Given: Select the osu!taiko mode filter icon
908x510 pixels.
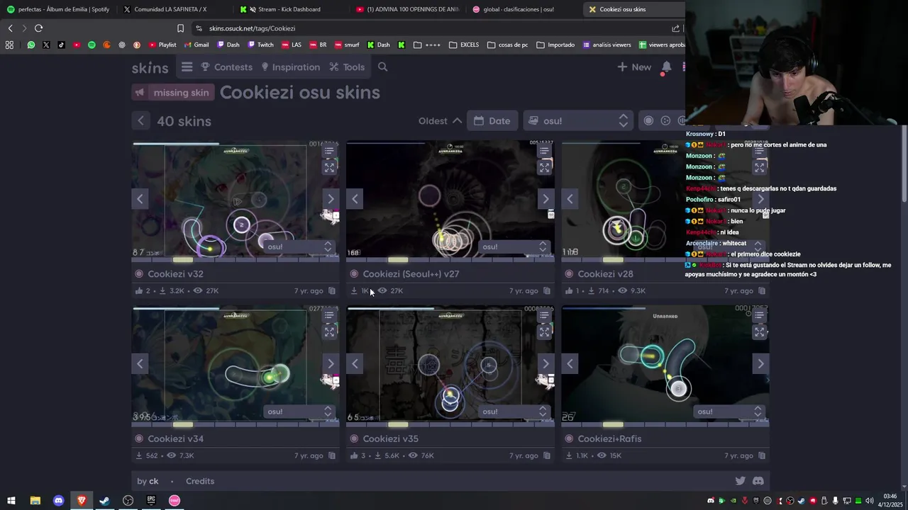Looking at the screenshot, I should pos(665,120).
